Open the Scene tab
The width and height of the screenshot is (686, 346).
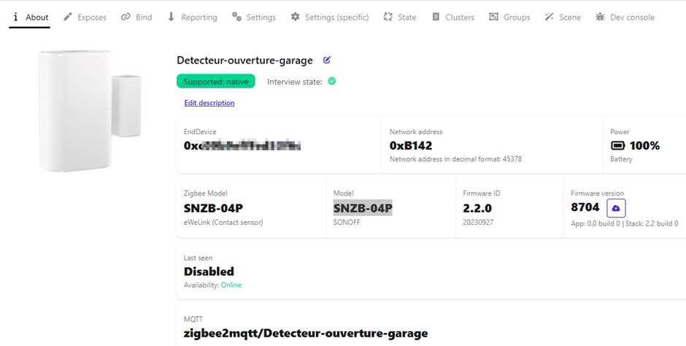pyautogui.click(x=563, y=17)
